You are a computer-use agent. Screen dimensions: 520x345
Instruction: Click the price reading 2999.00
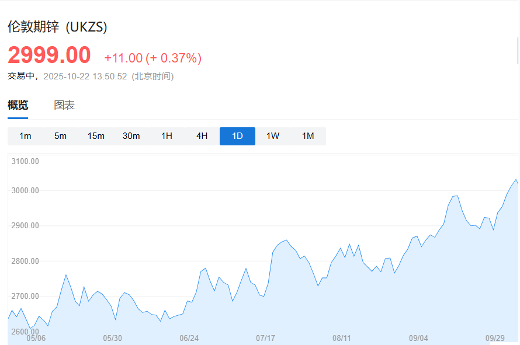click(x=48, y=55)
